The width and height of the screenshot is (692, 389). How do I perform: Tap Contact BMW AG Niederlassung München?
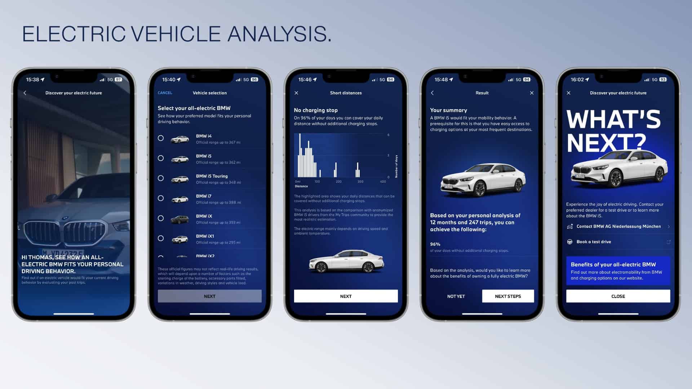coord(618,226)
